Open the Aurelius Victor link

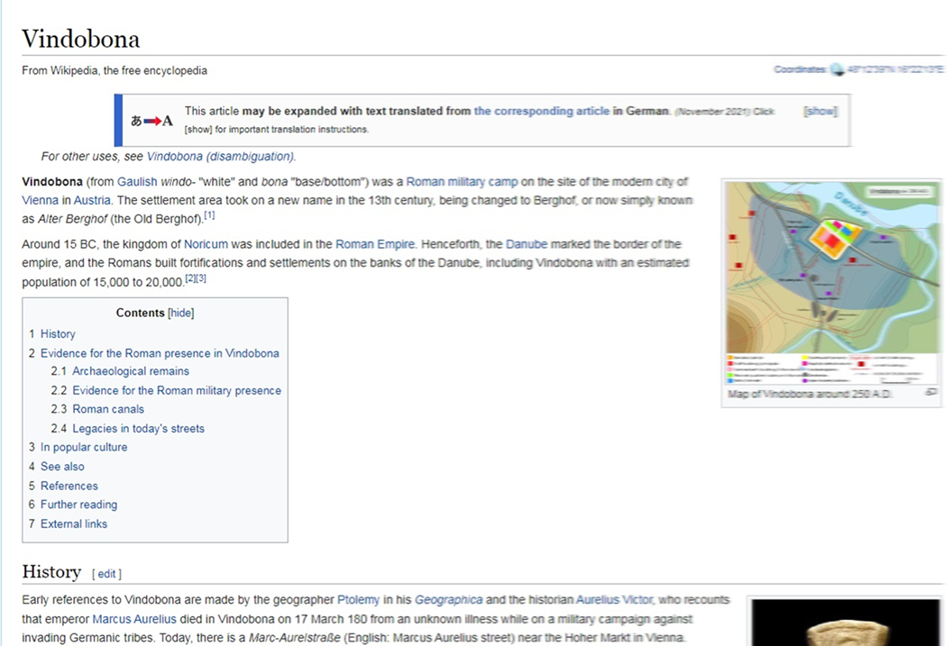[614, 600]
